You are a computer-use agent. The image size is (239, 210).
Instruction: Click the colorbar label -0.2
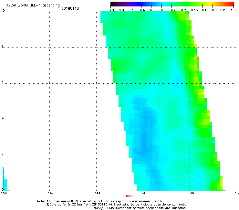point(182,10)
